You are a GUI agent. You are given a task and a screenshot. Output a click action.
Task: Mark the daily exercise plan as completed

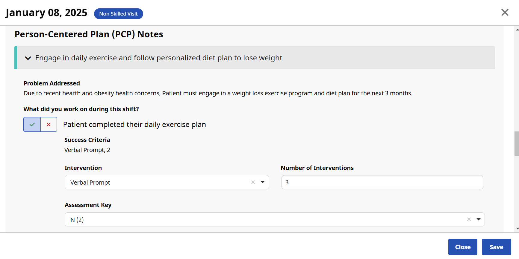32,124
